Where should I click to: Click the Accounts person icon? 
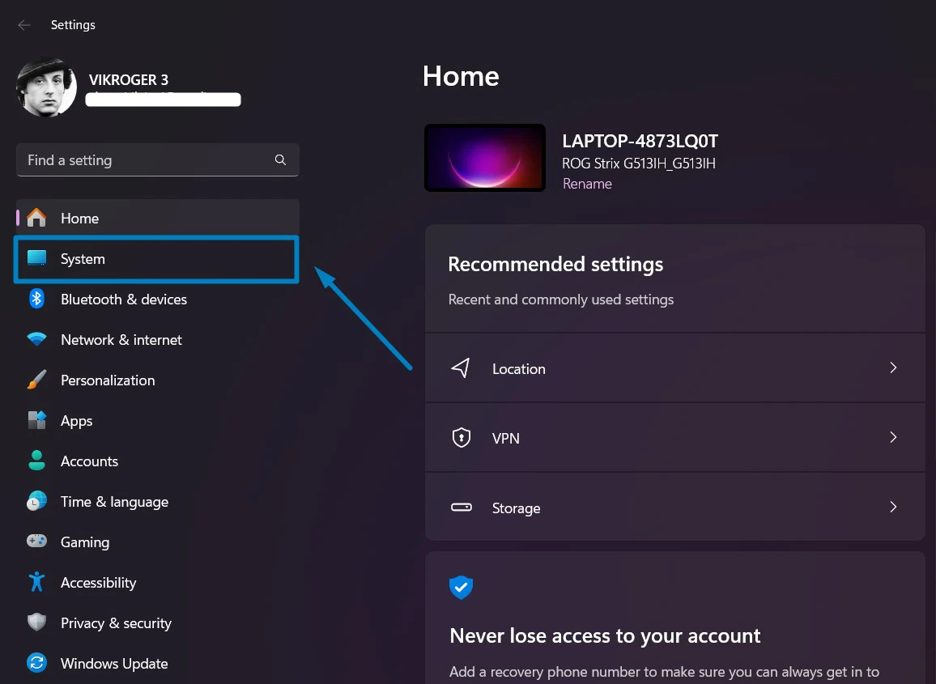[x=36, y=461]
